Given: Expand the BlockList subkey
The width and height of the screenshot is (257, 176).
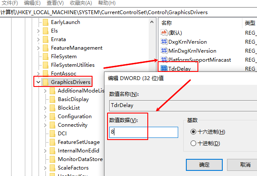Looking at the screenshot, I should (45, 108).
